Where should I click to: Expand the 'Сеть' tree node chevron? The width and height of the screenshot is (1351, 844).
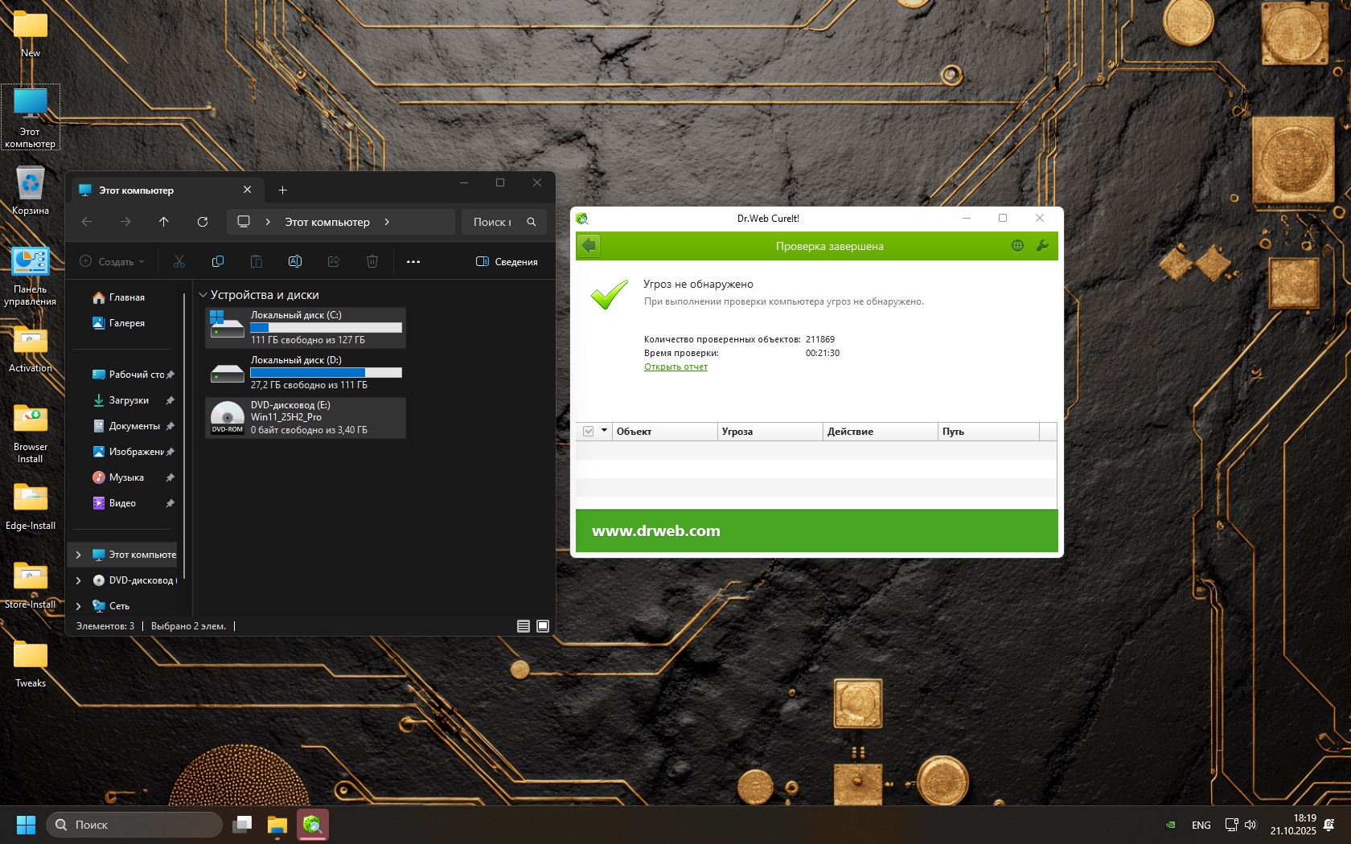pos(78,606)
